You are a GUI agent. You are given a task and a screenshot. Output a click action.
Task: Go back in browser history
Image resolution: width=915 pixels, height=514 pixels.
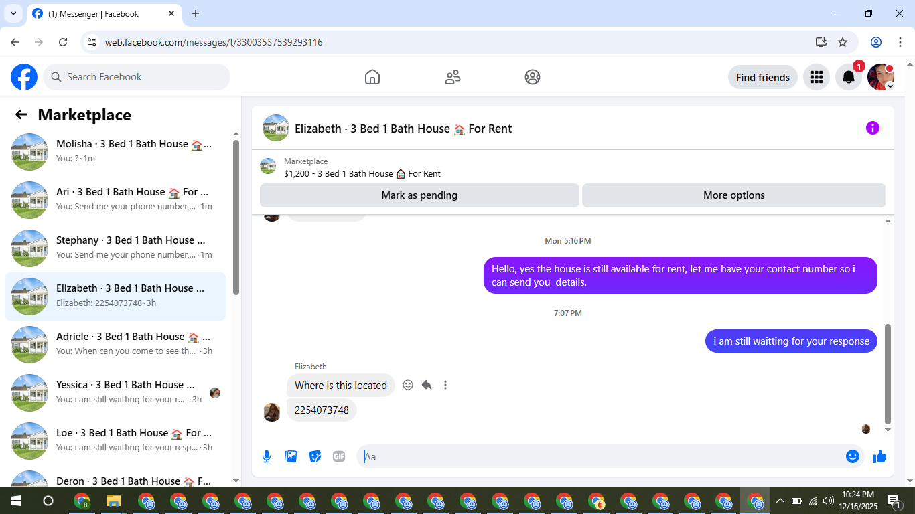coord(15,42)
